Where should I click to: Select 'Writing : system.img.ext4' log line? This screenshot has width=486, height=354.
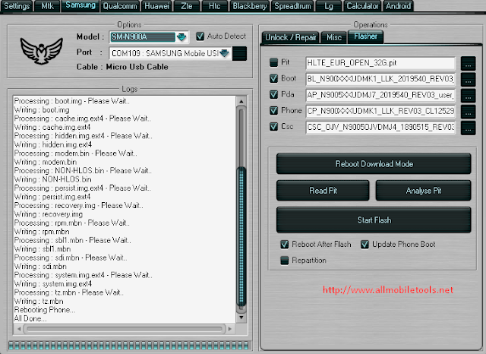click(x=52, y=284)
